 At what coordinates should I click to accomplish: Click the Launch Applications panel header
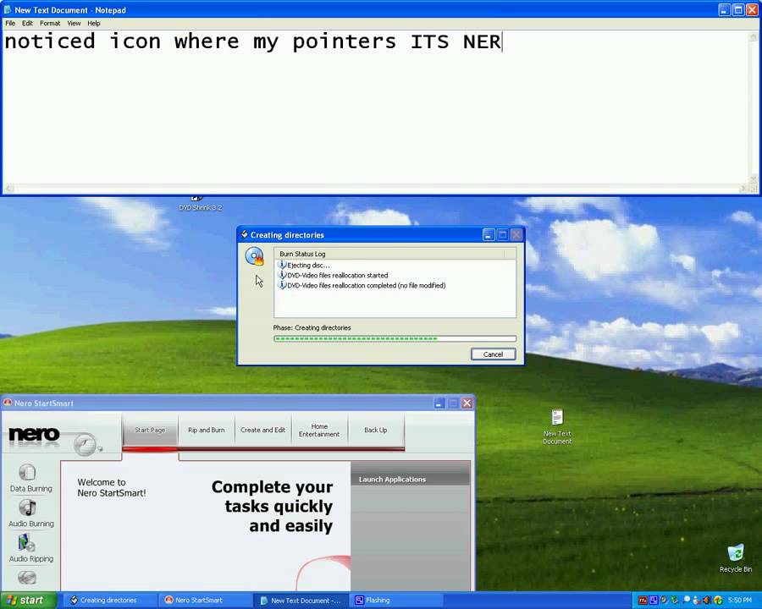click(411, 479)
